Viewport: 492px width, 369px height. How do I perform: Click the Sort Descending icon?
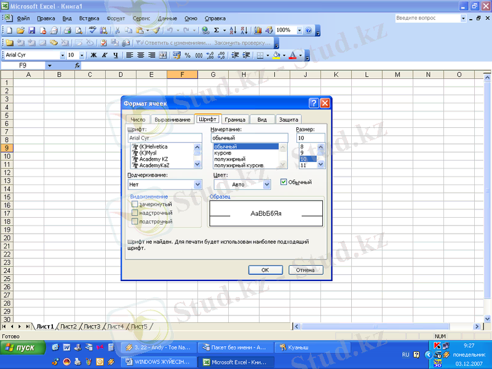pos(244,30)
